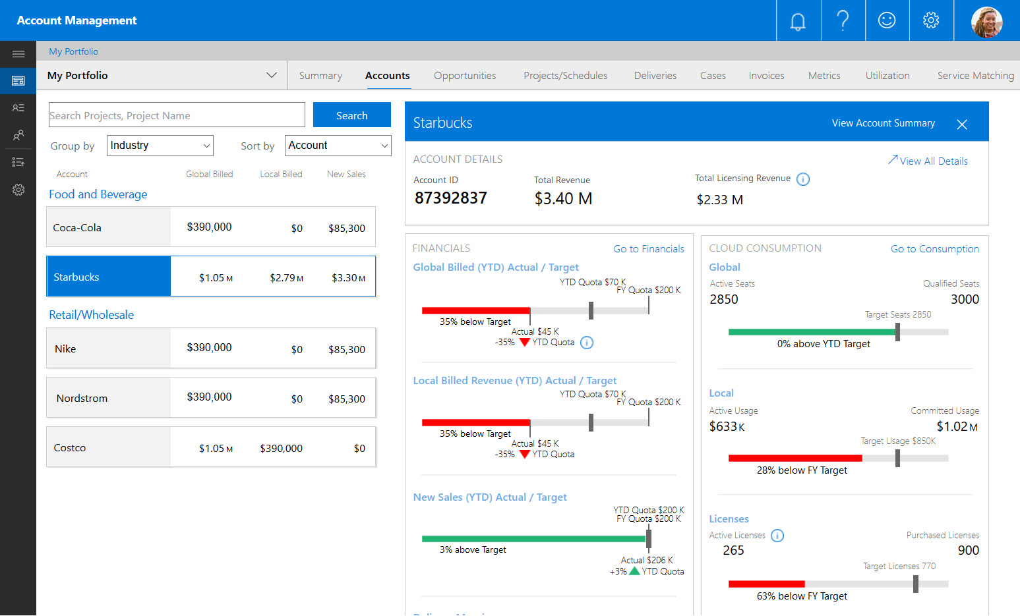Open the sidebar settings gear icon
Viewport: 1020px width, 616px height.
tap(18, 190)
